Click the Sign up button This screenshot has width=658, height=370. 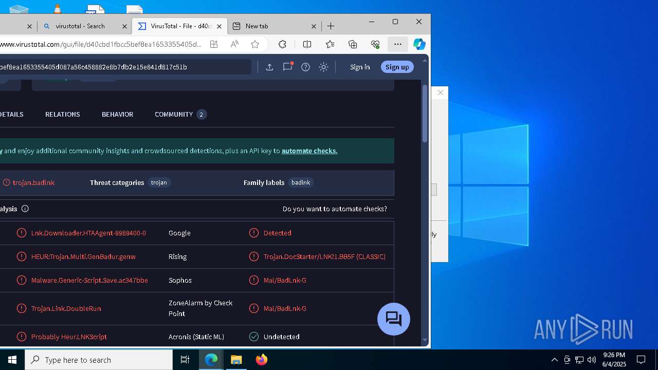pos(397,67)
